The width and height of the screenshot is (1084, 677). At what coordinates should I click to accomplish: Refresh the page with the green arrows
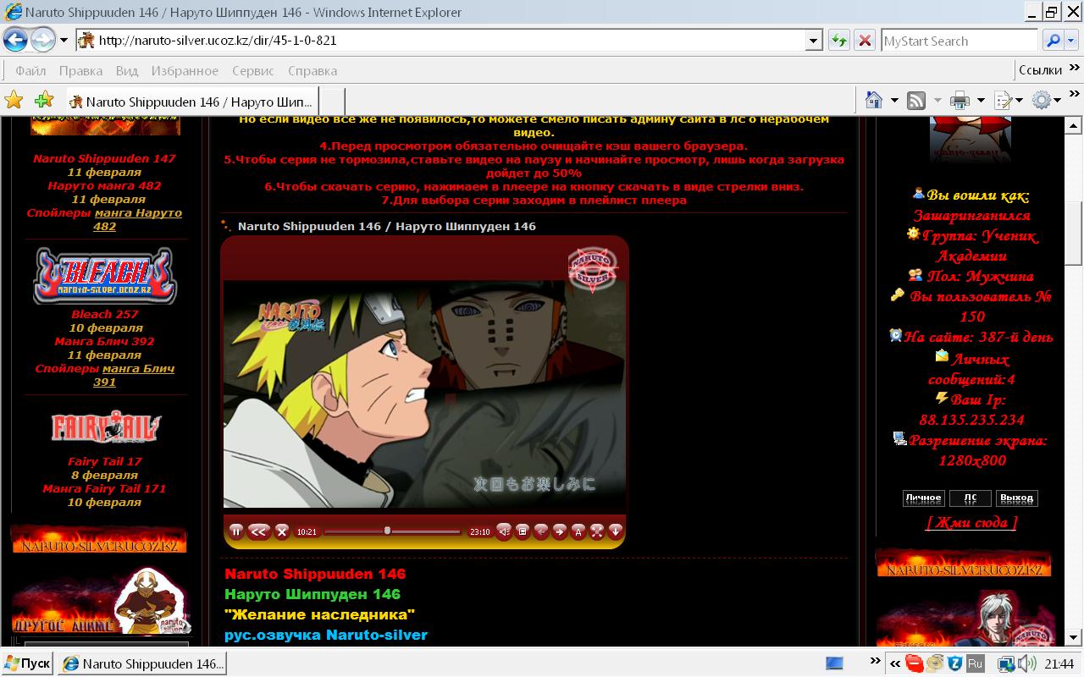(x=838, y=40)
